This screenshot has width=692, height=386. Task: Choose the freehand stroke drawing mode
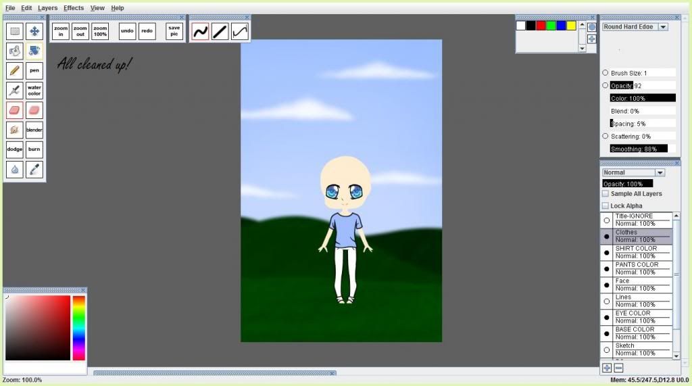point(200,31)
